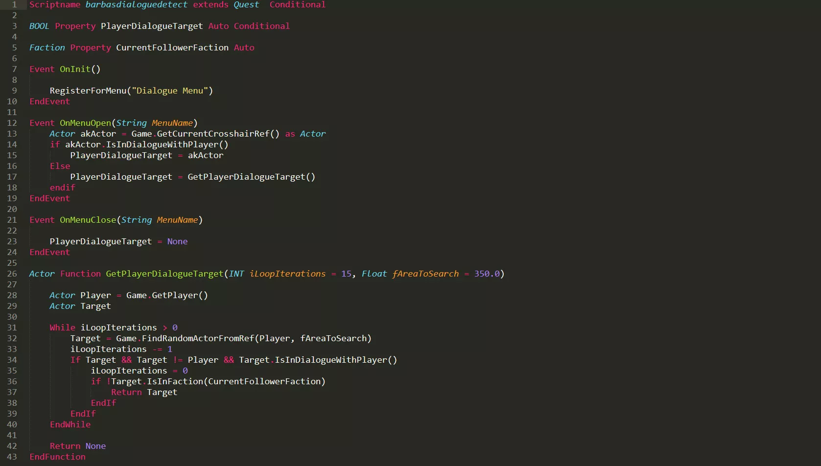The height and width of the screenshot is (466, 821).
Task: Click 'None' on line 23
Action: tap(177, 241)
